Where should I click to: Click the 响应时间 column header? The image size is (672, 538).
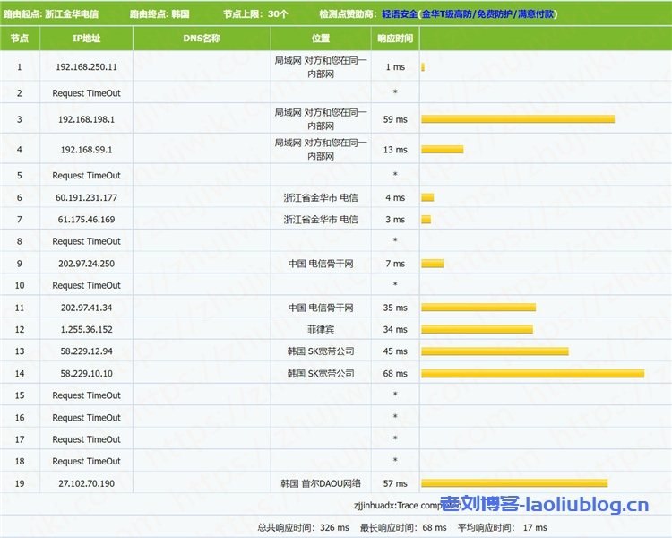coord(395,39)
